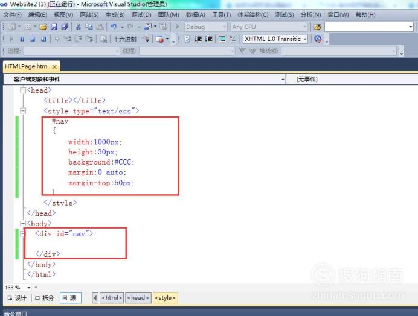Collapse the <head> element outline
This screenshot has width=418, height=316.
coord(23,90)
